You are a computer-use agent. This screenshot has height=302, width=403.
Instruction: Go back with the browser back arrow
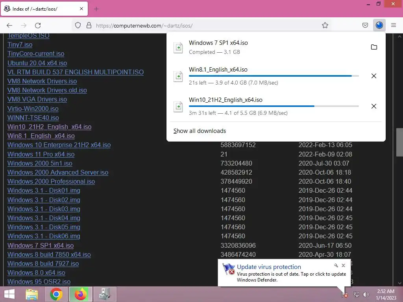click(x=9, y=26)
